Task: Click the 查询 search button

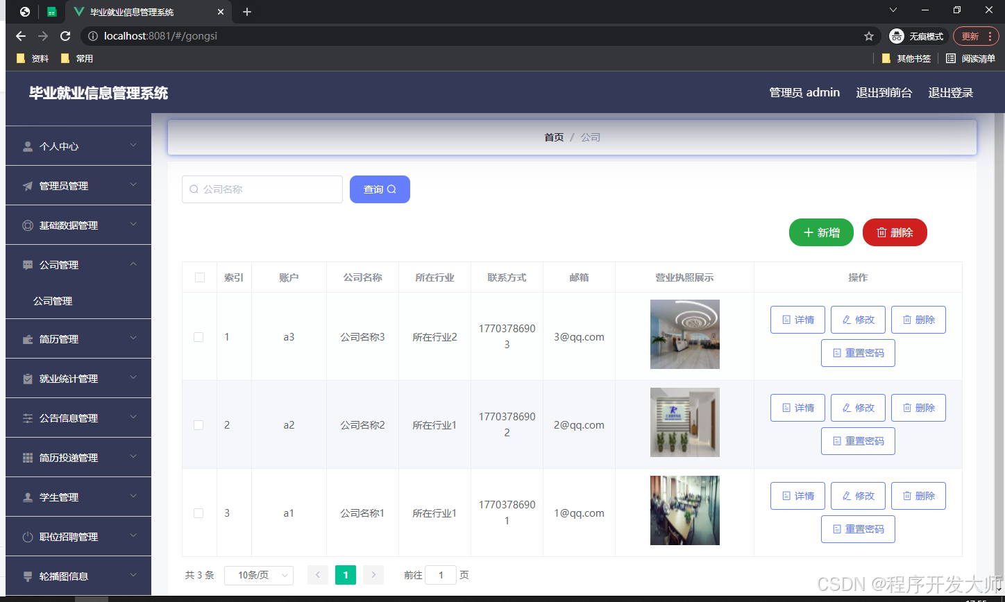Action: [x=380, y=189]
